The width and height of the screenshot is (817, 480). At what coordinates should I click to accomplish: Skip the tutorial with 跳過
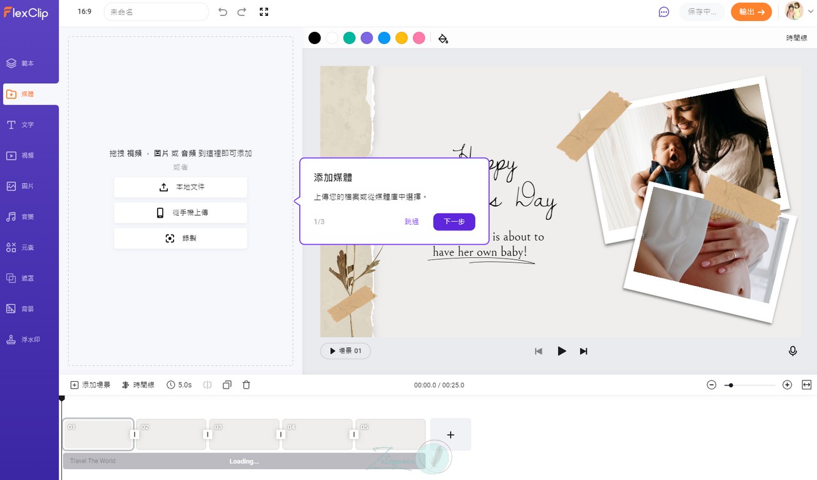click(412, 221)
